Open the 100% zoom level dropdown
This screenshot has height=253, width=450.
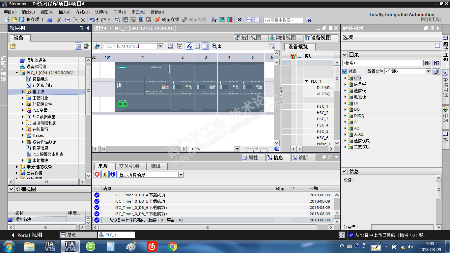[x=237, y=149]
